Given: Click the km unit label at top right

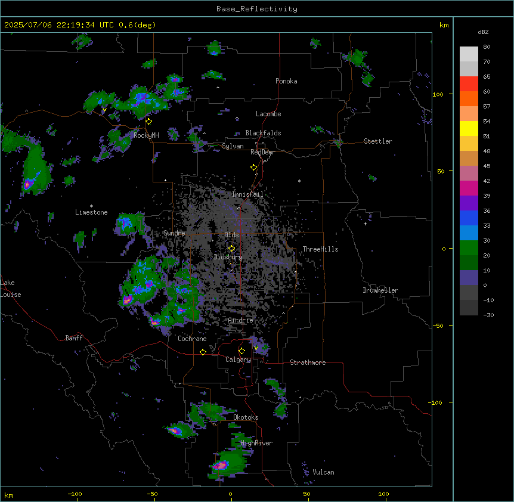Looking at the screenshot, I should coord(444,25).
